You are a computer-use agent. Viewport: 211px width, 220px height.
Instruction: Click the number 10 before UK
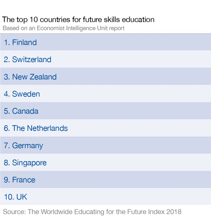point(9,197)
